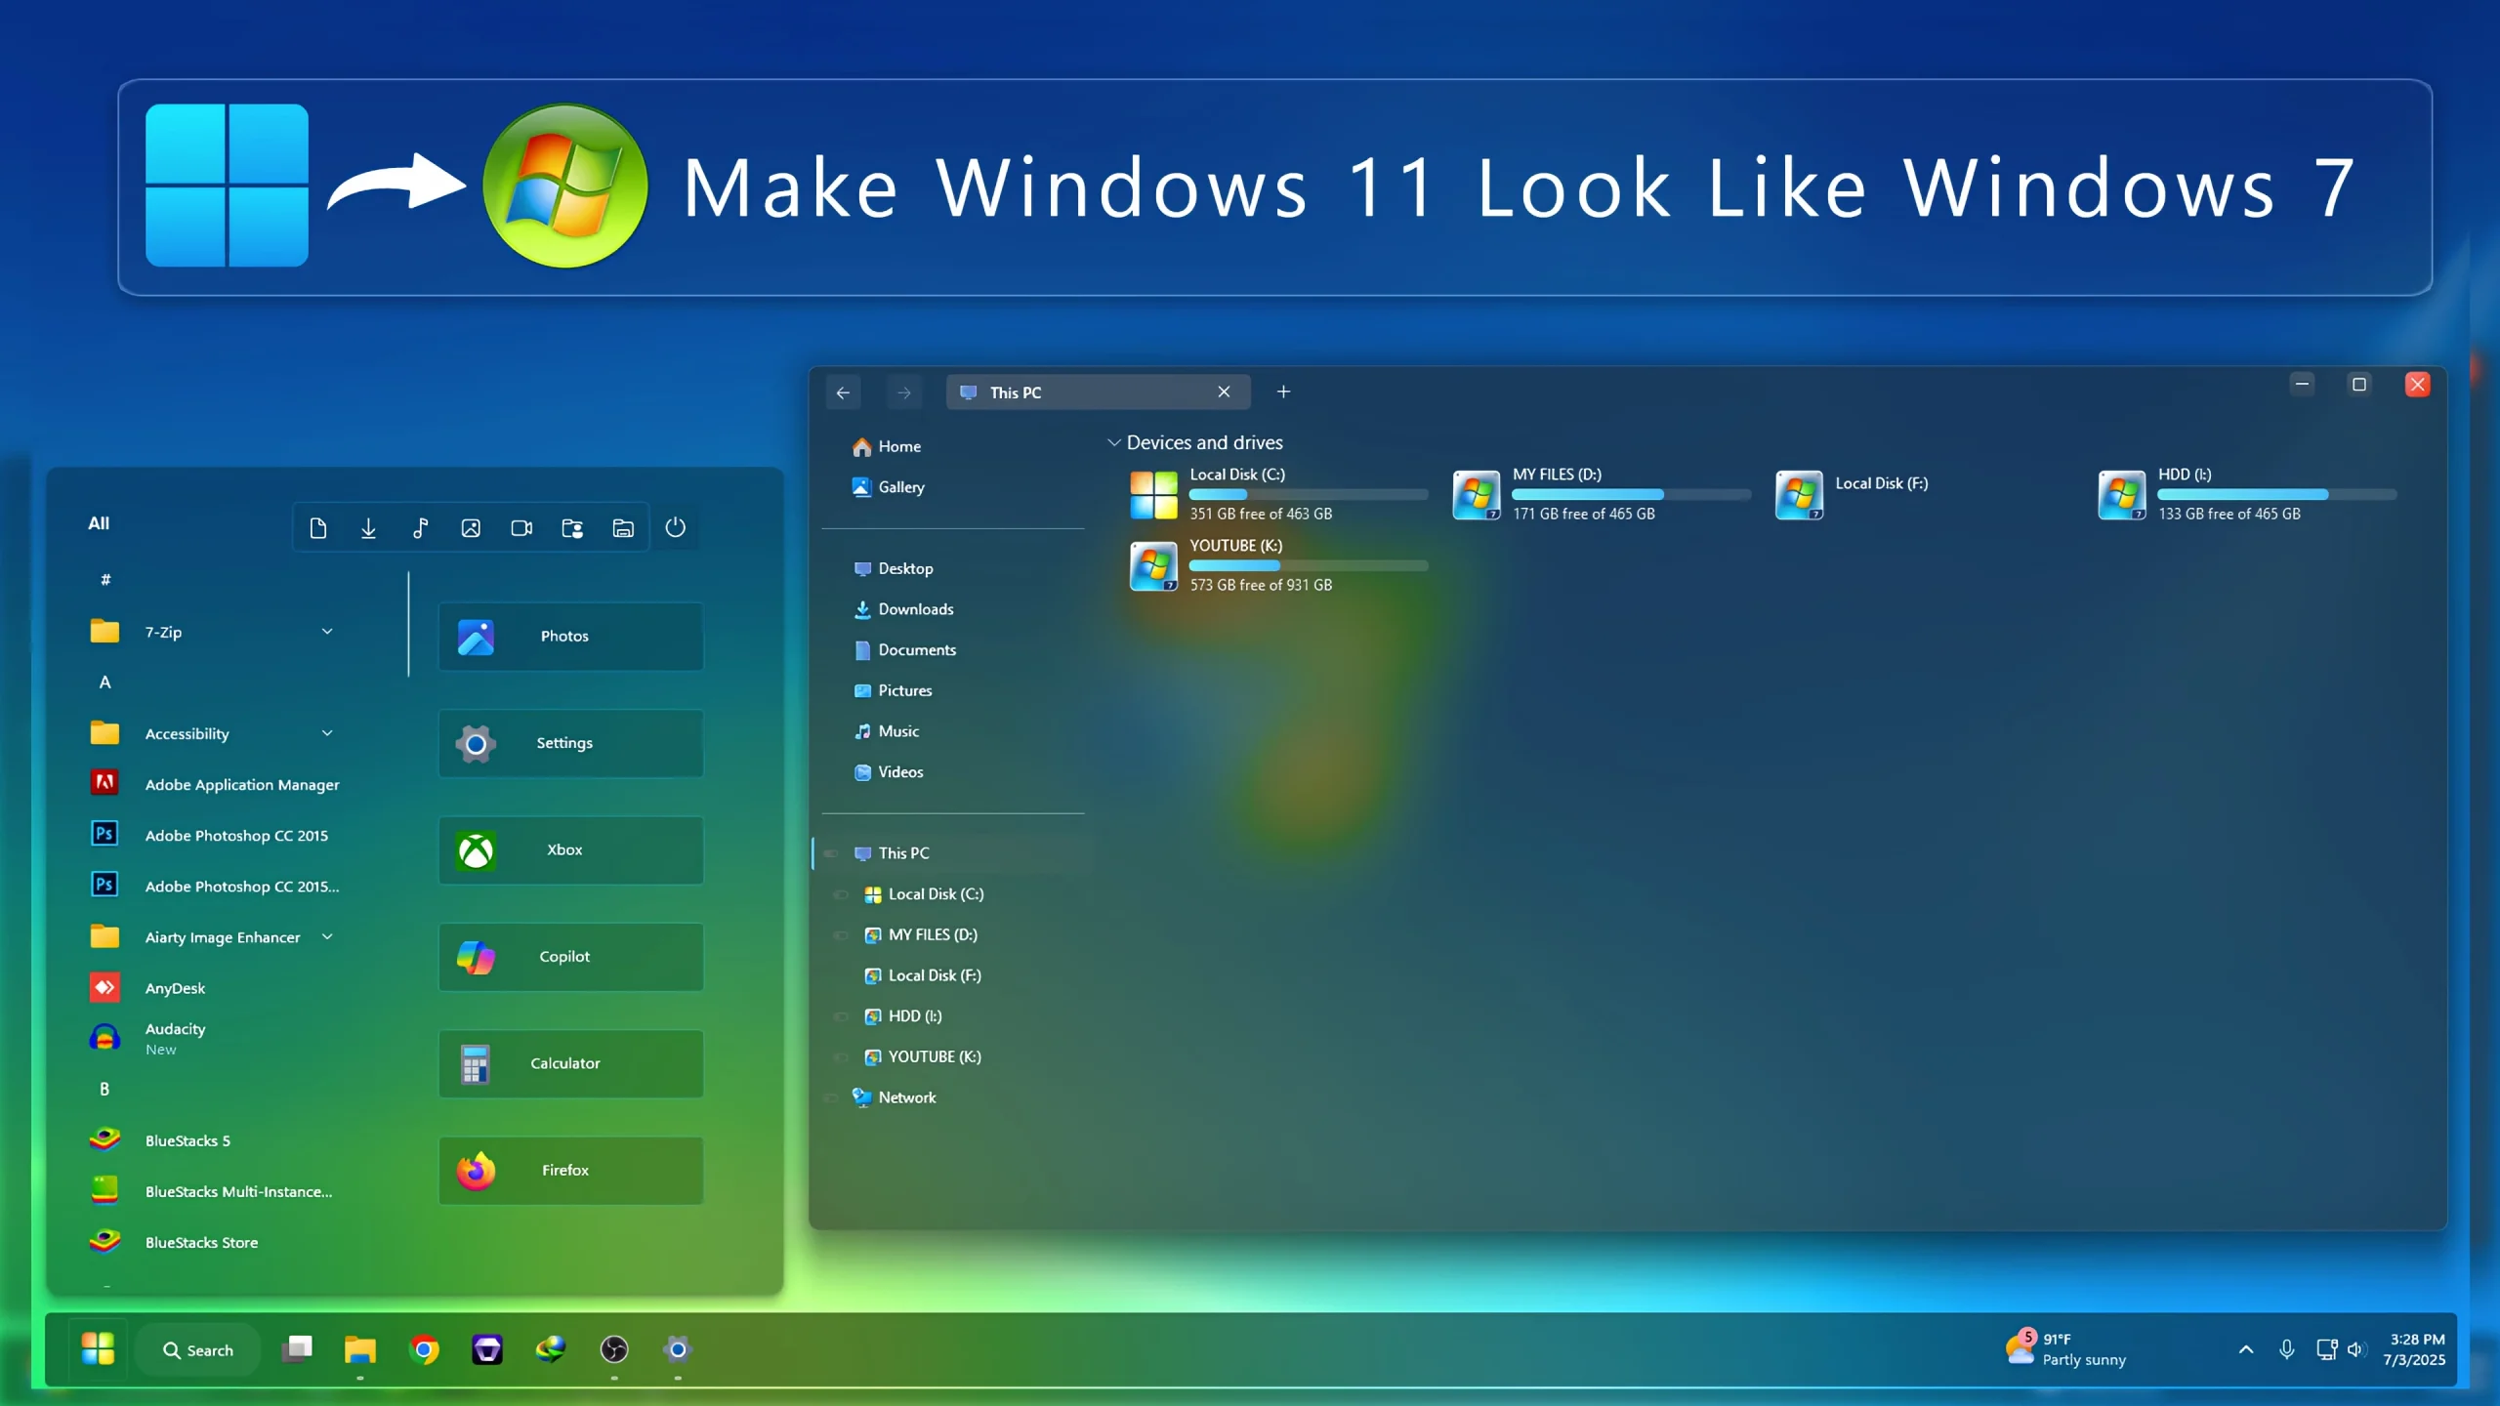Jump to letter A section header
The height and width of the screenshot is (1406, 2500).
coord(104,682)
